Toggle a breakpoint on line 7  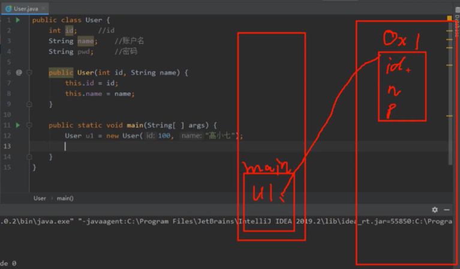point(8,83)
